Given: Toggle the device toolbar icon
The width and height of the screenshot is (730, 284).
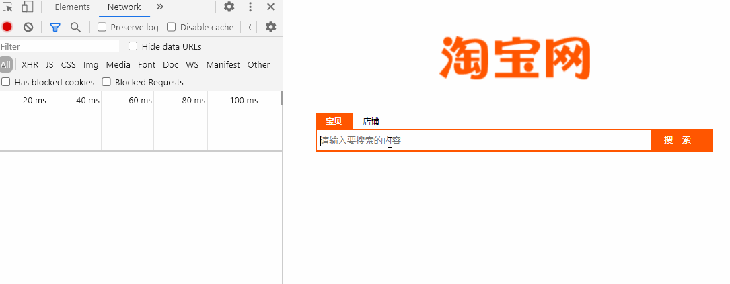Looking at the screenshot, I should point(28,7).
